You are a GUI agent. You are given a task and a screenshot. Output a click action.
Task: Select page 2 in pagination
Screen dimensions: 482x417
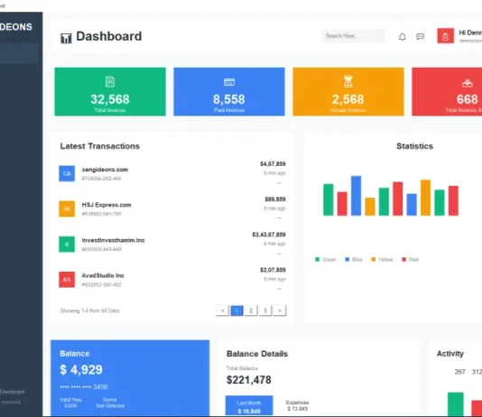(x=251, y=310)
